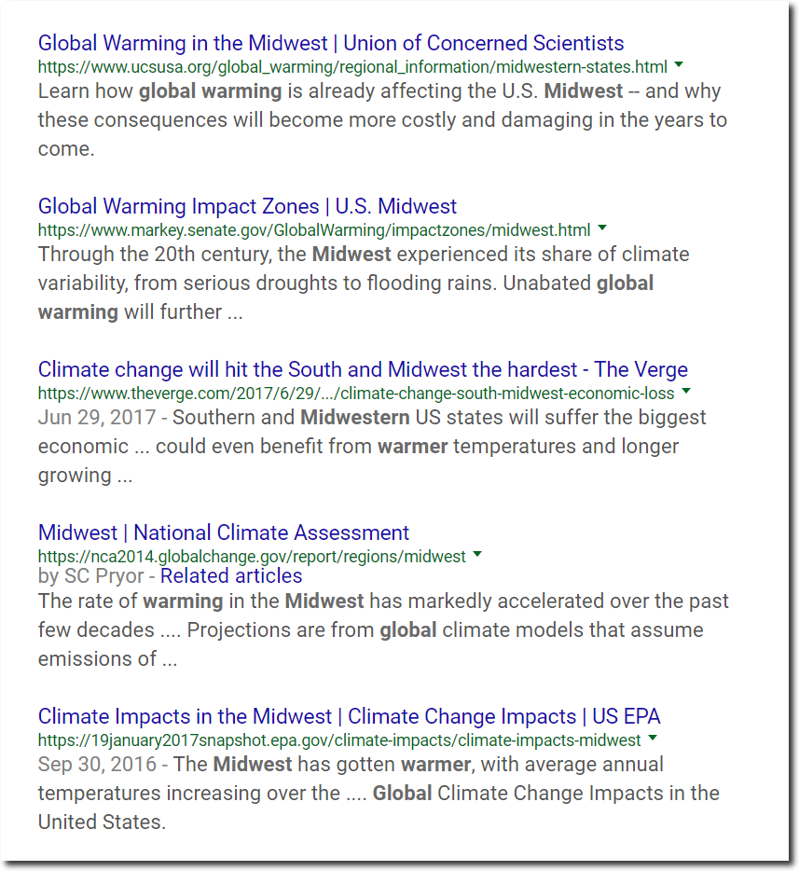Image resolution: width=799 pixels, height=871 pixels.
Task: Click the nca2014.globalchange.gov green URL
Action: (x=252, y=557)
